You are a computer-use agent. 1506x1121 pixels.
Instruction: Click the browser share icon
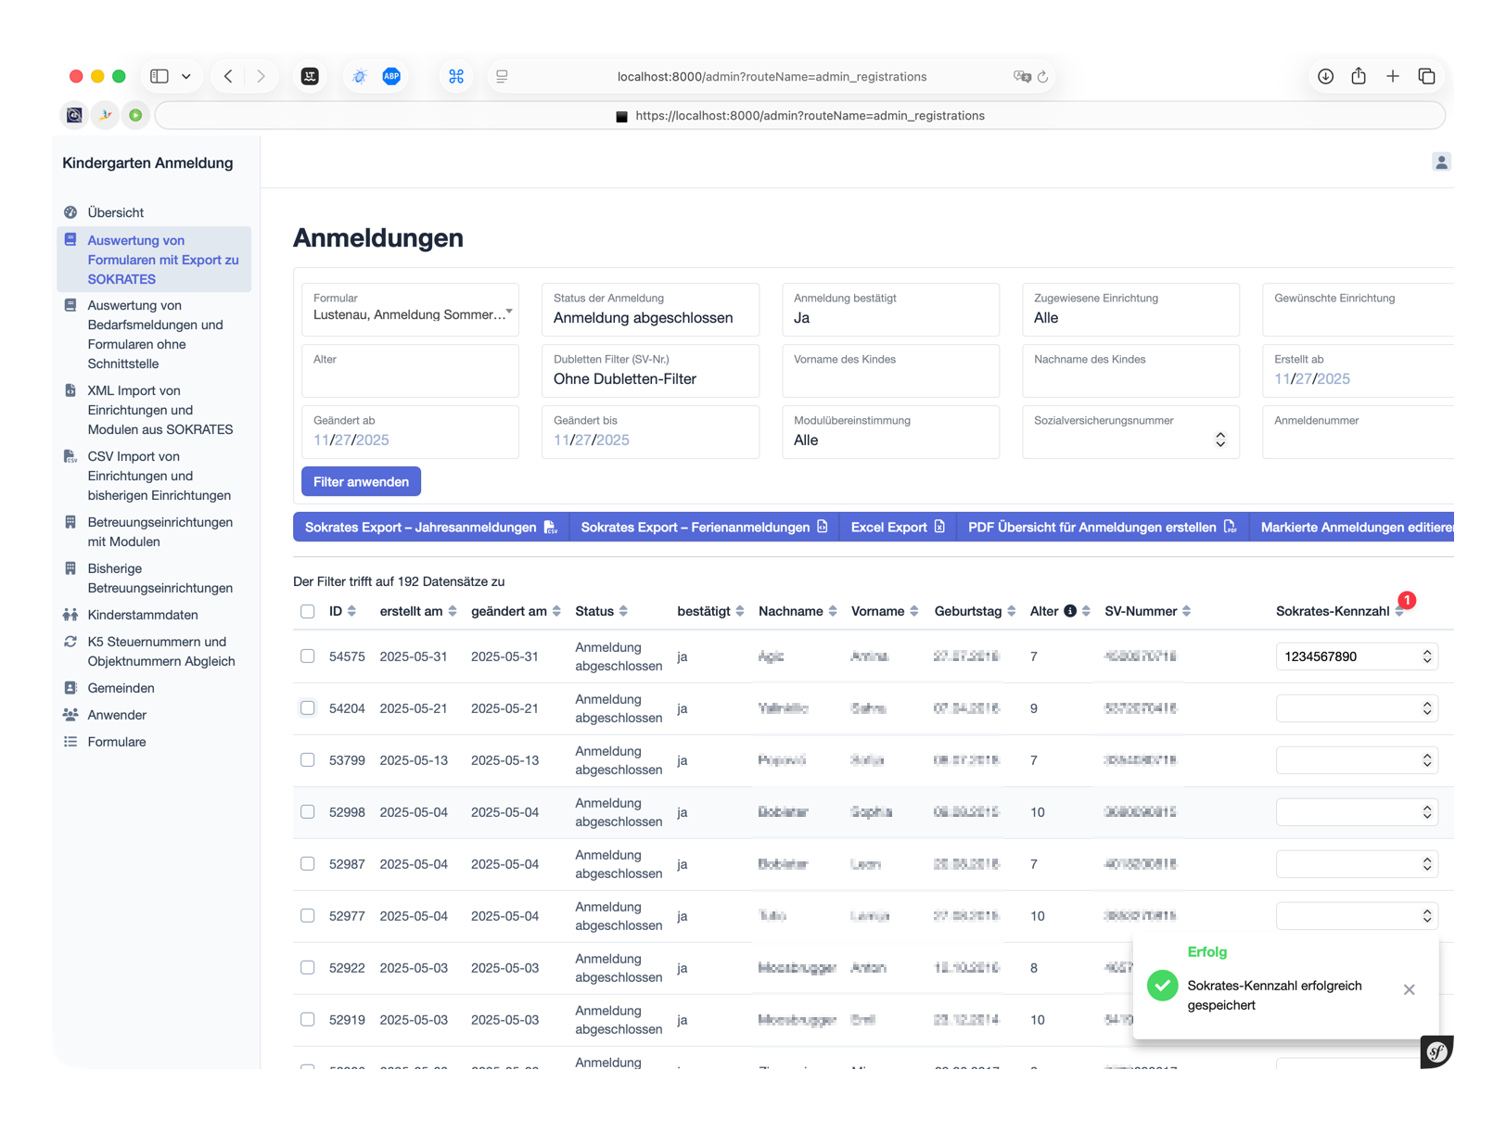[x=1359, y=76]
